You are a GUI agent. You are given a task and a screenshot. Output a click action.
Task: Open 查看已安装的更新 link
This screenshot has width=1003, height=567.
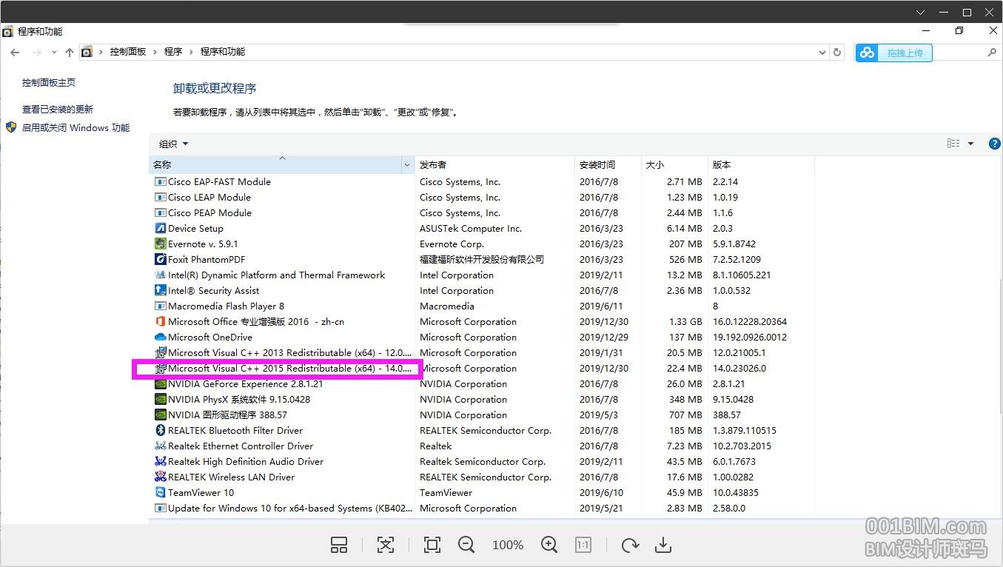[58, 109]
